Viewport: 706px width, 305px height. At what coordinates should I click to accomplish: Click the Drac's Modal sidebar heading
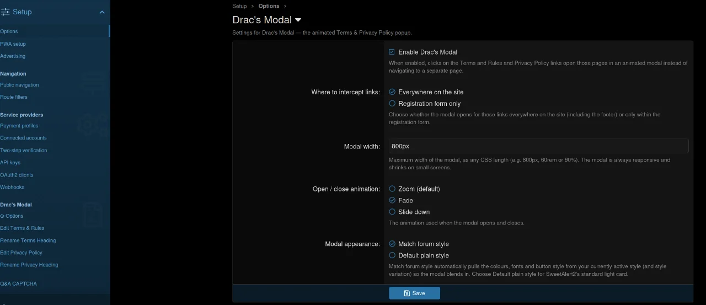[x=16, y=205]
